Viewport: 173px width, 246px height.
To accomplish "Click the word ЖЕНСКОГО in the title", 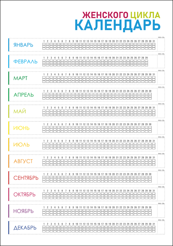I will point(106,15).
